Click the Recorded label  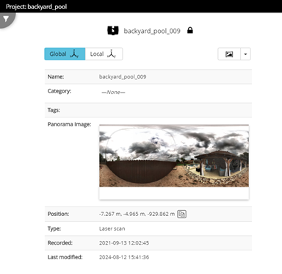pyautogui.click(x=60, y=243)
